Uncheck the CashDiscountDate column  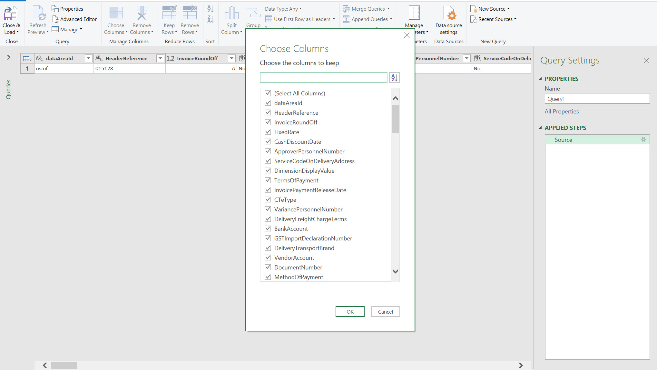(268, 141)
